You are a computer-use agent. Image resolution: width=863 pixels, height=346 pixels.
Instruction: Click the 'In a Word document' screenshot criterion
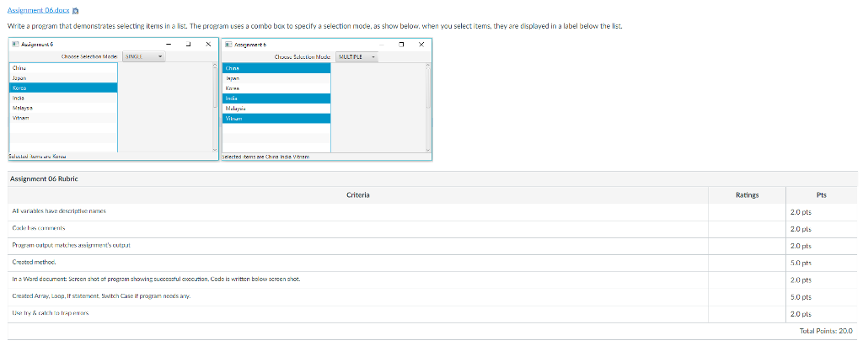tap(156, 279)
